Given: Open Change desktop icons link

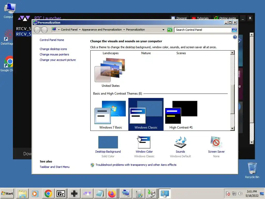Looking at the screenshot, I should pos(53,49).
